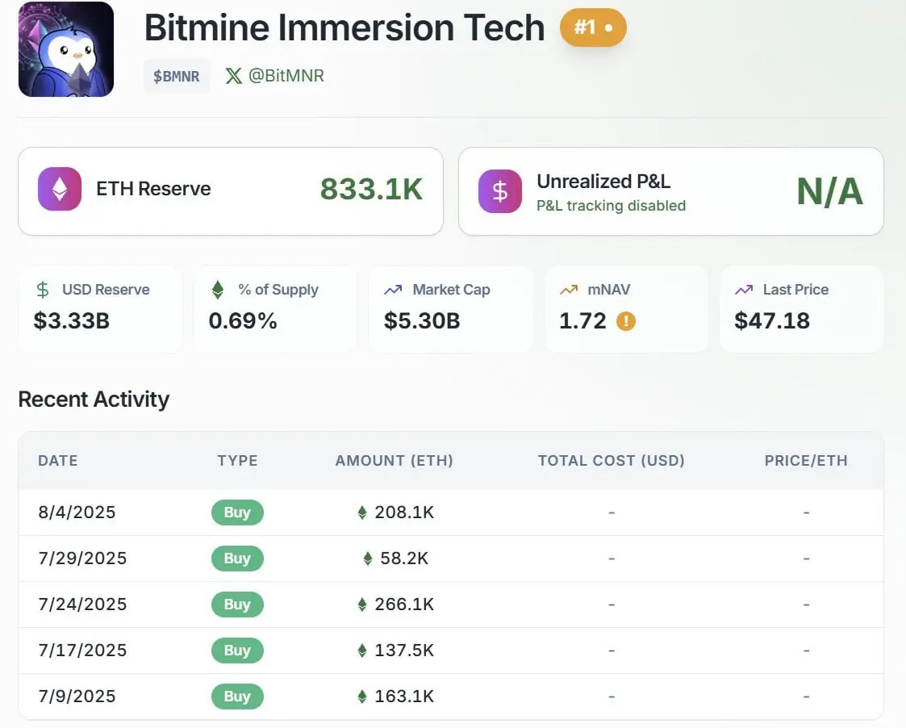Click the Buy badge in the 7/17/2025 row
The height and width of the screenshot is (728, 906).
click(x=237, y=650)
